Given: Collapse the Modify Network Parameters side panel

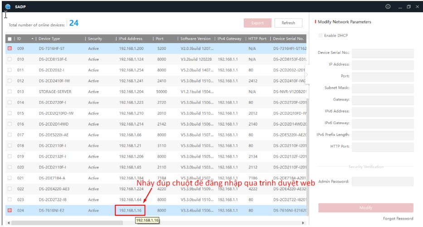Looking at the screenshot, I should (306, 75).
